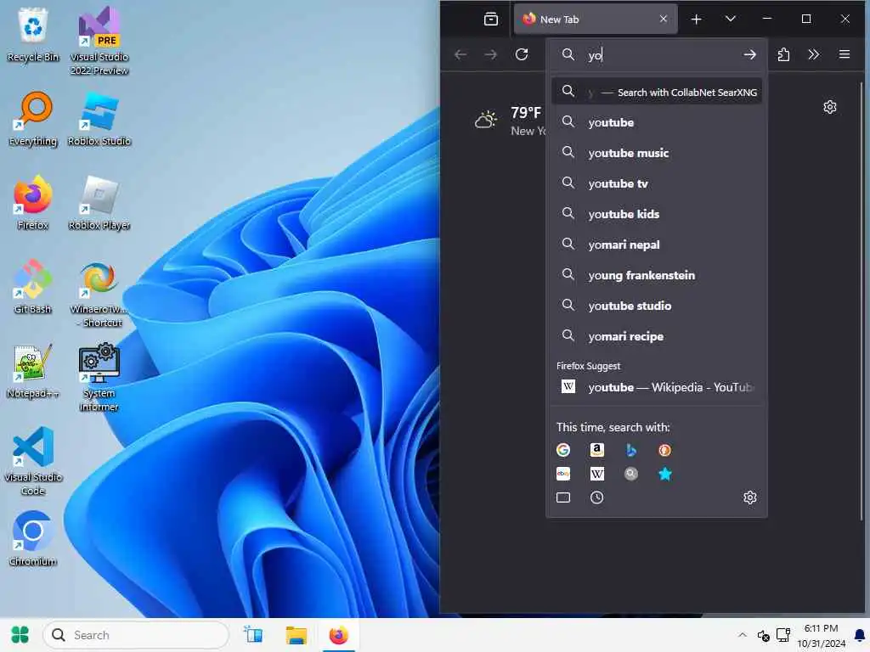Select System Informer desktop shortcut
Viewport: 870px width, 652px height.
click(x=99, y=377)
